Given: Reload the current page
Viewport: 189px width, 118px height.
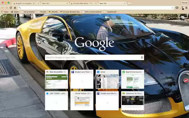Looking at the screenshot, I should tap(11, 8).
